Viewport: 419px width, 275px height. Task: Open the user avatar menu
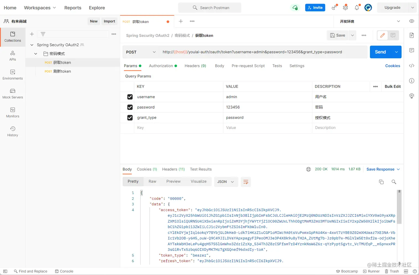click(x=368, y=7)
